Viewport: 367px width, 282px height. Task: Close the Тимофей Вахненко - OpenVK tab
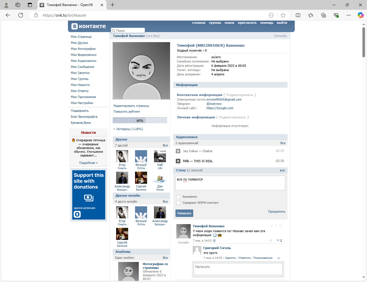pos(102,5)
